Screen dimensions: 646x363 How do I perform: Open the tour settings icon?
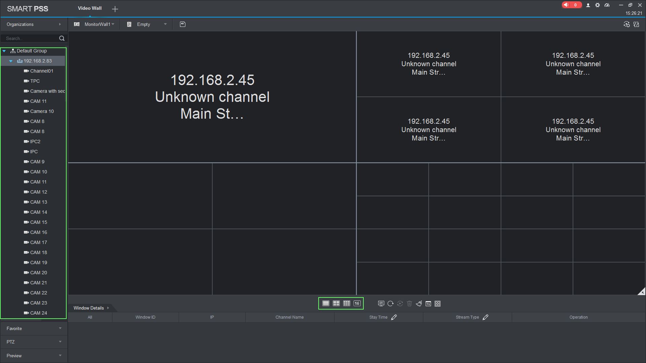[x=626, y=24]
